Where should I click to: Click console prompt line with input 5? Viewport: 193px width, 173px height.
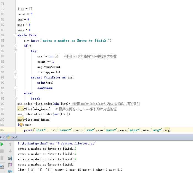tap(47, 154)
